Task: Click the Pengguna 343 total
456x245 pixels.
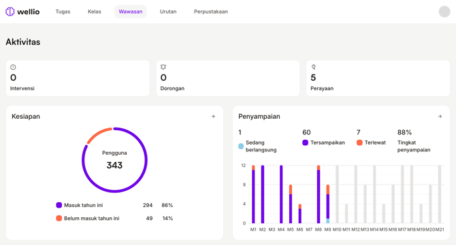Action: click(x=114, y=160)
